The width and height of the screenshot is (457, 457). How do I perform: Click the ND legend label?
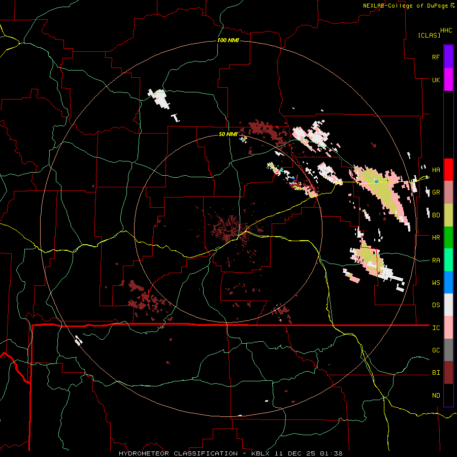coord(436,396)
